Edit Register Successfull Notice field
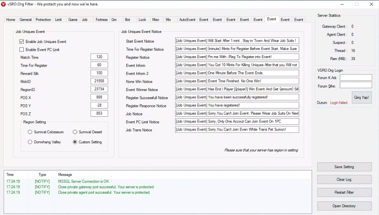379x215 pixels. pos(237,97)
